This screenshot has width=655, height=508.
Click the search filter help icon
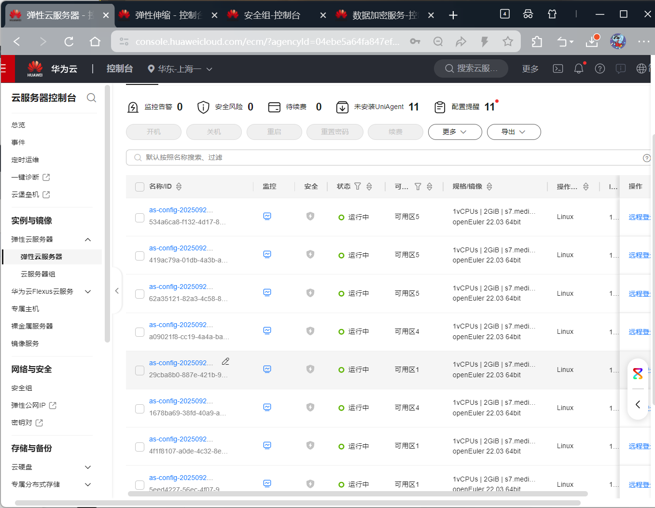647,158
